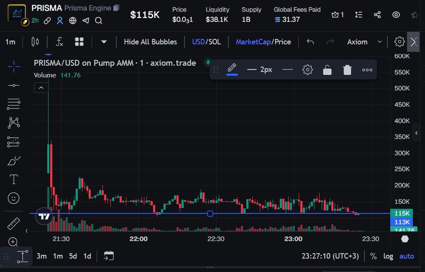Collapse the left drawing toolbar arrow
The image size is (425, 272).
(x=27, y=231)
